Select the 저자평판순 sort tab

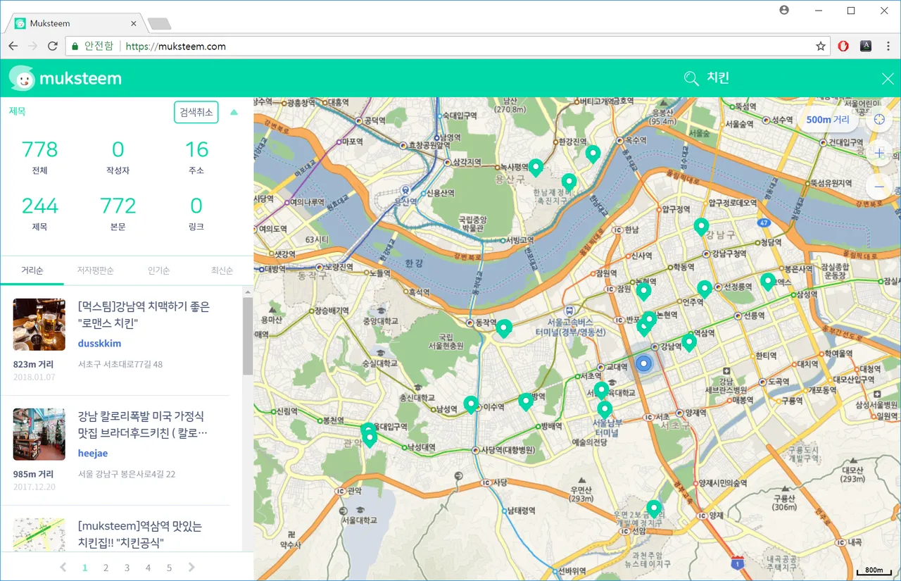point(95,270)
